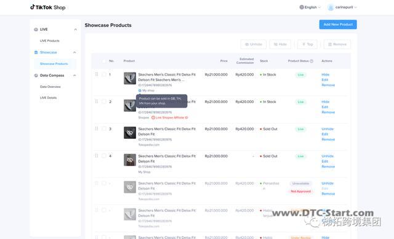Screen dimensions: 394x239
Task: Tick the select-all checkbox in table header
Action: tap(104, 61)
